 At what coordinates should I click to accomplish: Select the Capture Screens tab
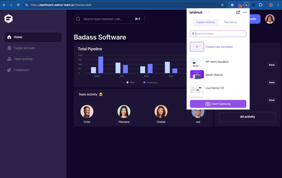click(206, 22)
